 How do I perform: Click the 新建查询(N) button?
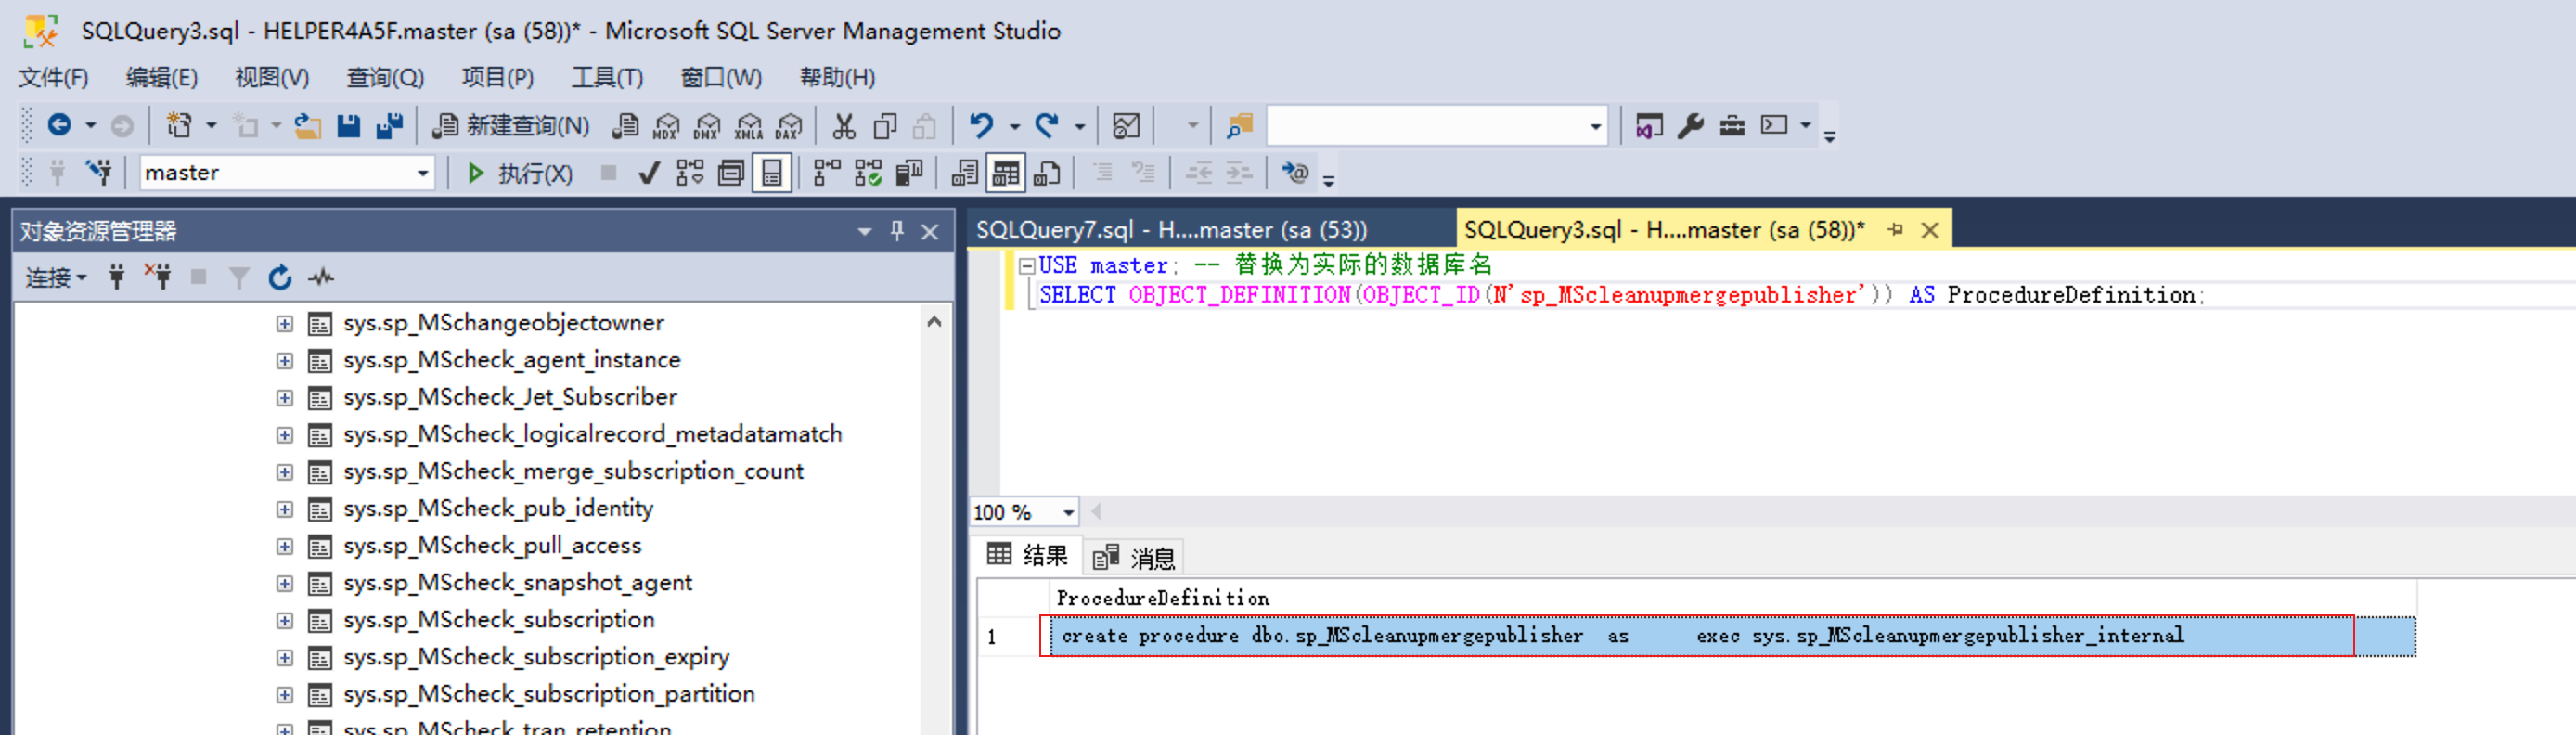coord(511,126)
